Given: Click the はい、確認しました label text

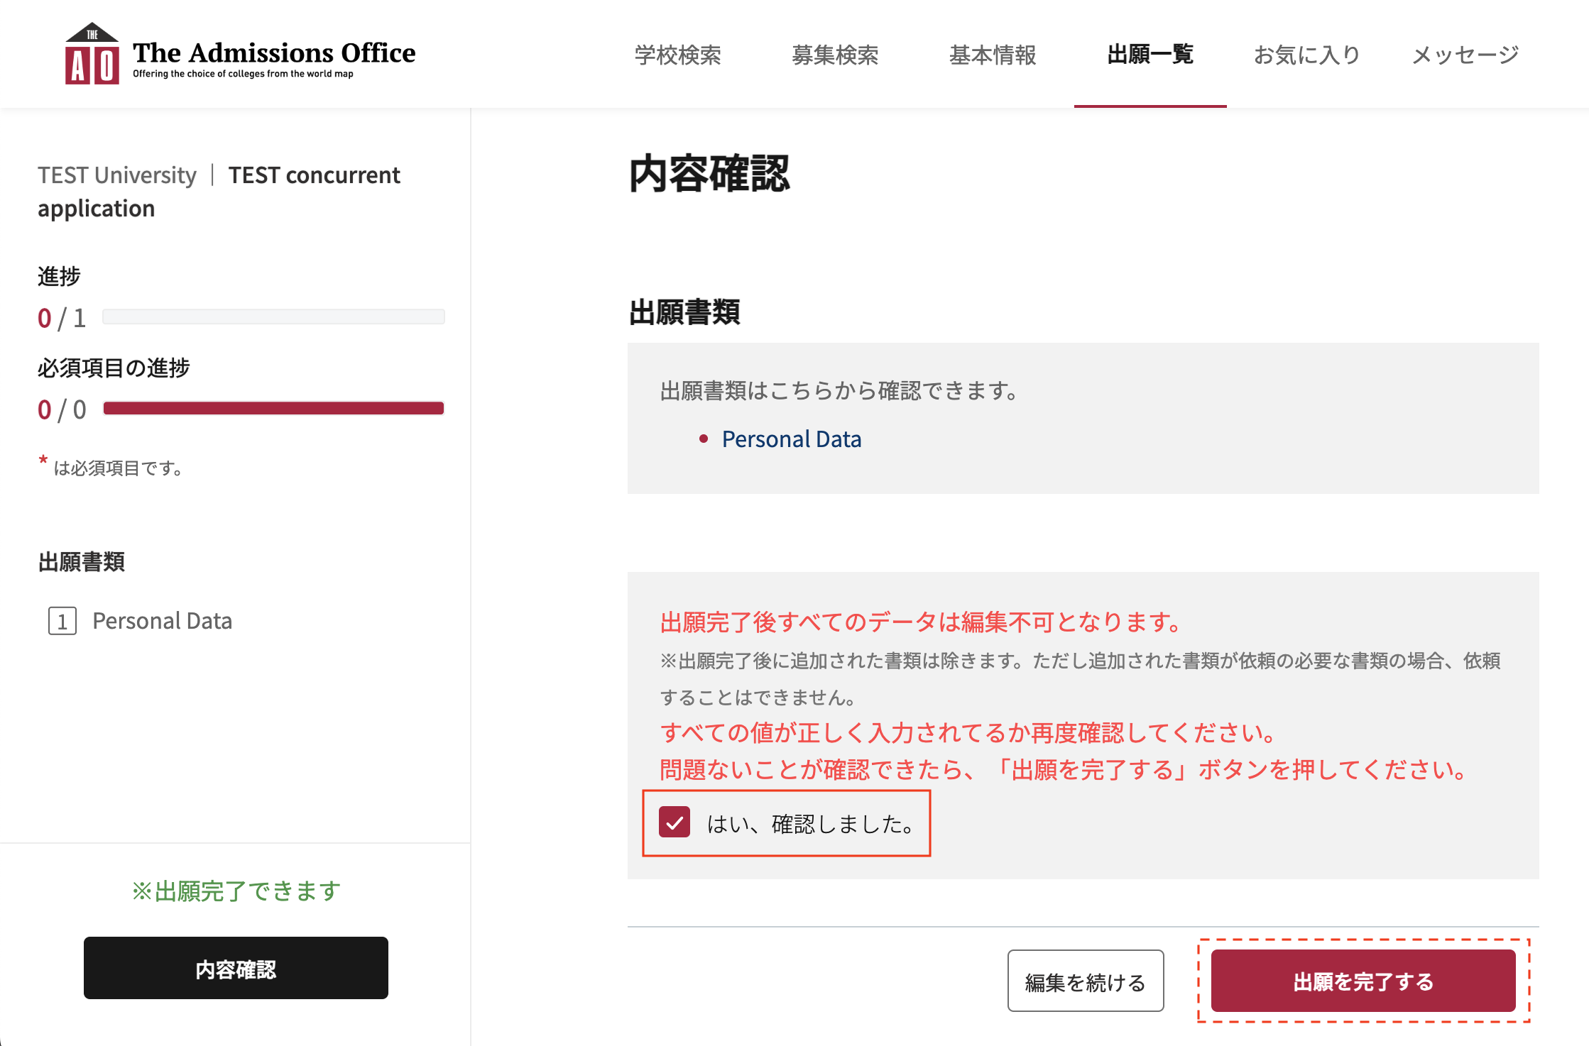Looking at the screenshot, I should coord(810,824).
